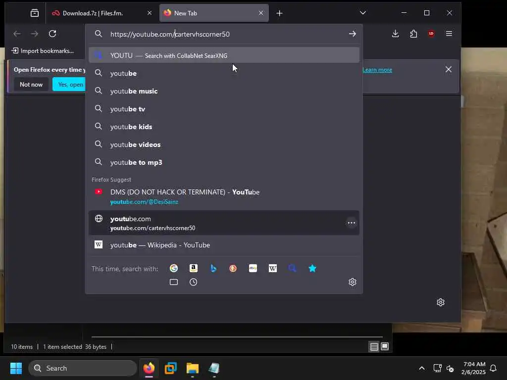507x380 pixels.
Task: Close the New Tab tab
Action: pos(261,13)
